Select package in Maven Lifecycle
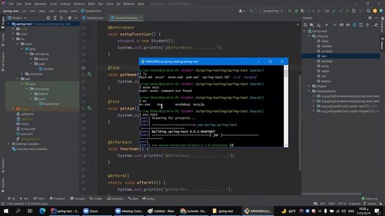Screen dimensions: 385x216 [327, 61]
